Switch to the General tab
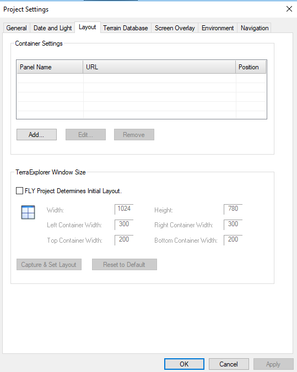Screen dimensions: 297x372 pos(17,28)
